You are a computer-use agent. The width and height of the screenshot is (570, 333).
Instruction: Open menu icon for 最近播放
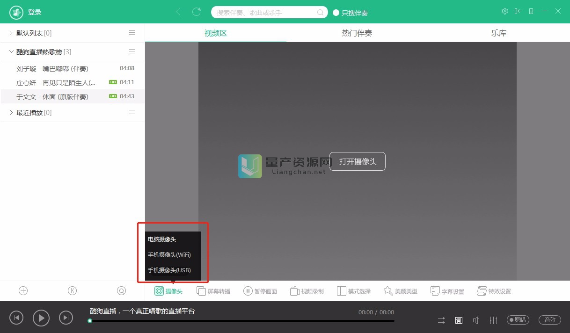132,112
